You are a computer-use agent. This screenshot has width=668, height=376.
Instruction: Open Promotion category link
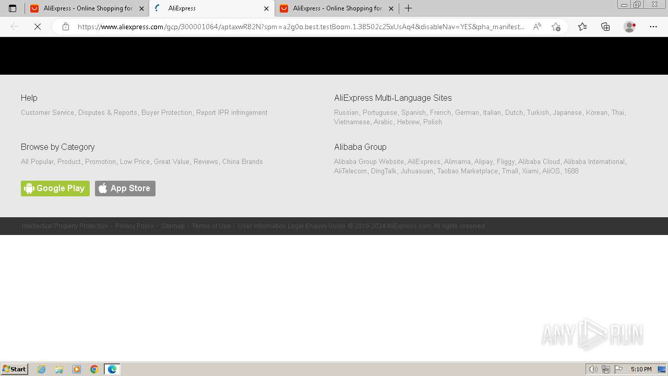coord(100,162)
